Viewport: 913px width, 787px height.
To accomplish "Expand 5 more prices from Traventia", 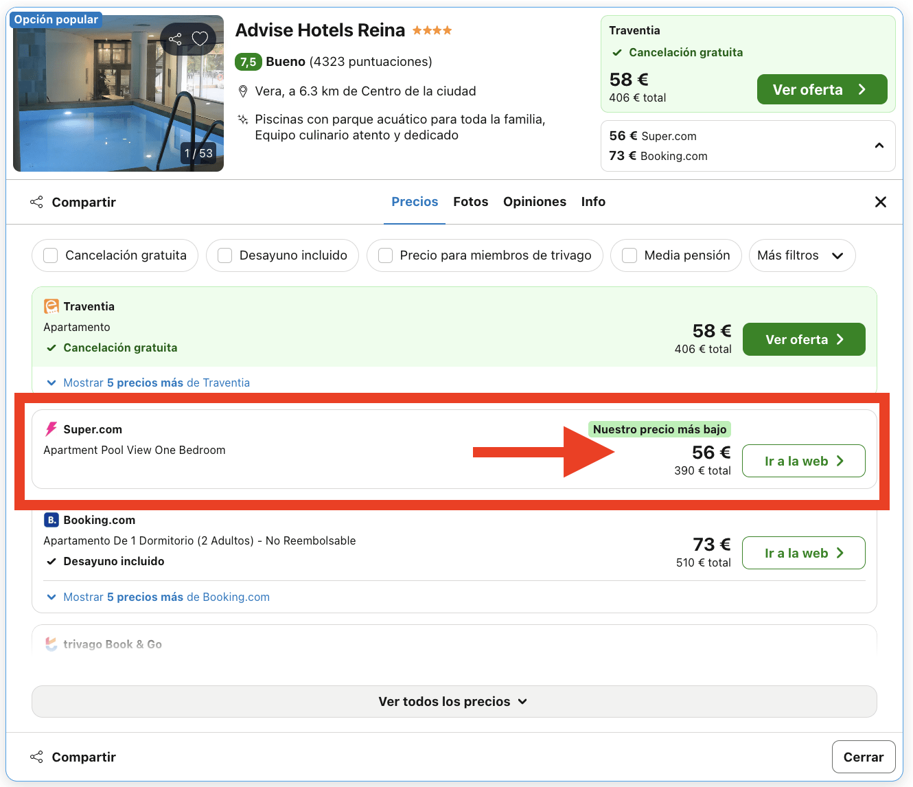I will pos(146,383).
